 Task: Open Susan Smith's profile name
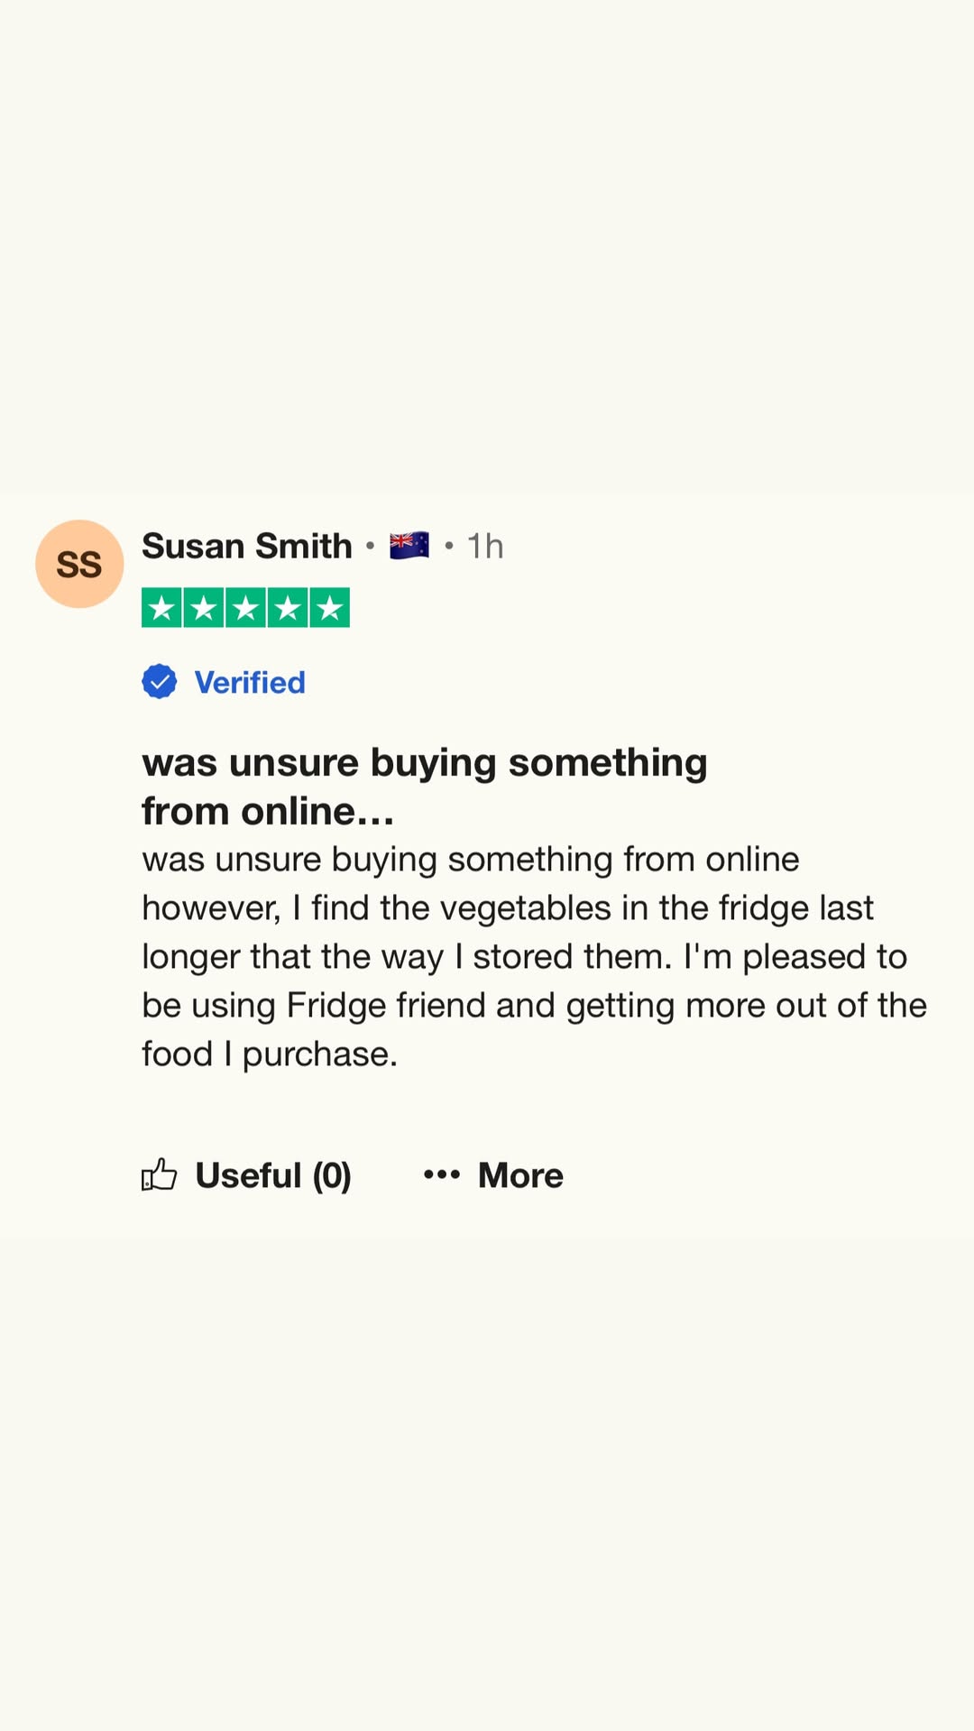(x=247, y=546)
